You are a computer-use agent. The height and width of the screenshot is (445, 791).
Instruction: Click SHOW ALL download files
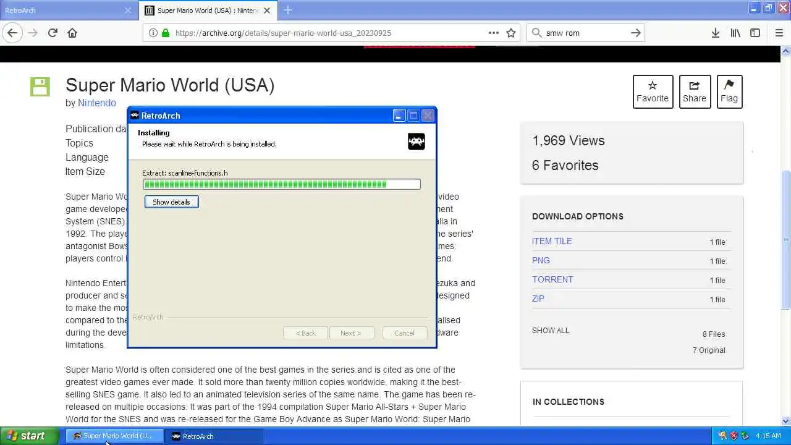(x=551, y=331)
